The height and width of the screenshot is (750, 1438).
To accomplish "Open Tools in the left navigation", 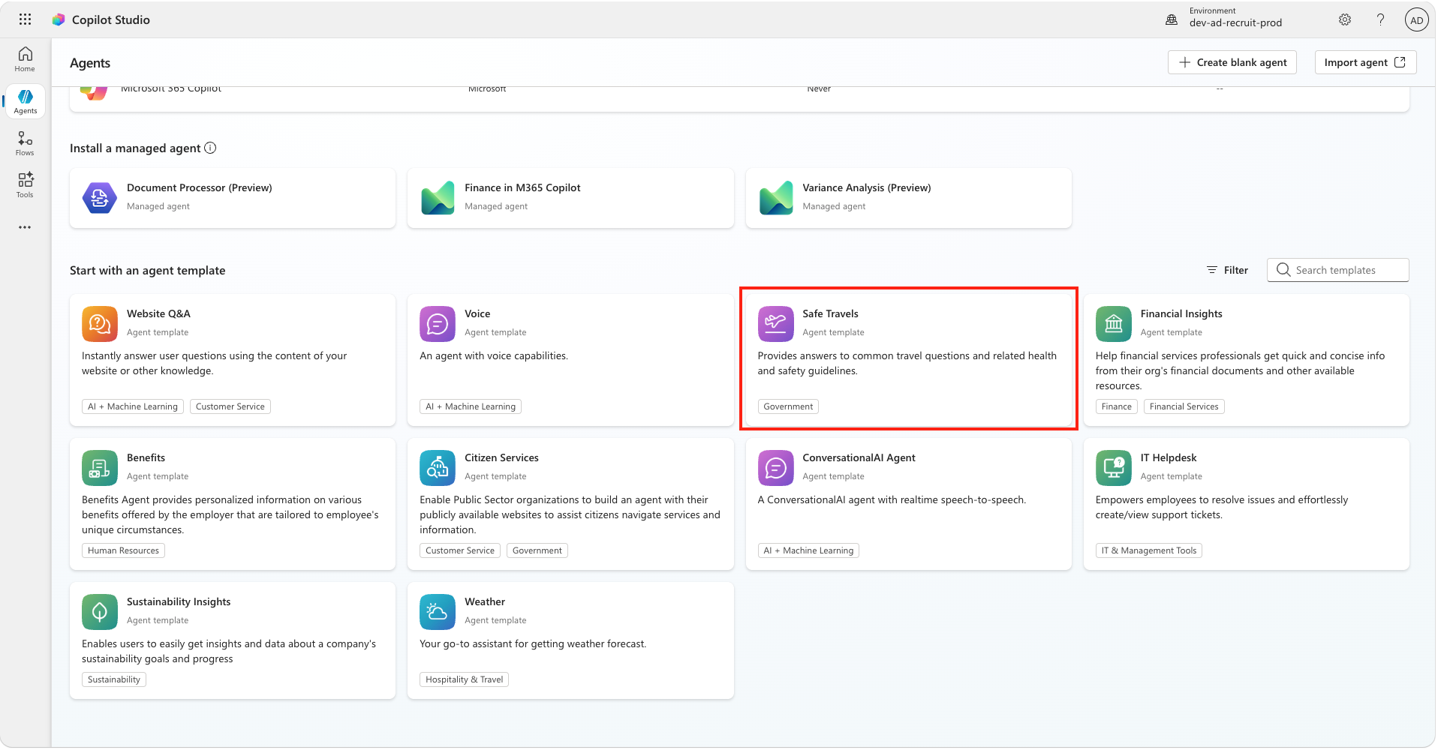I will point(25,185).
